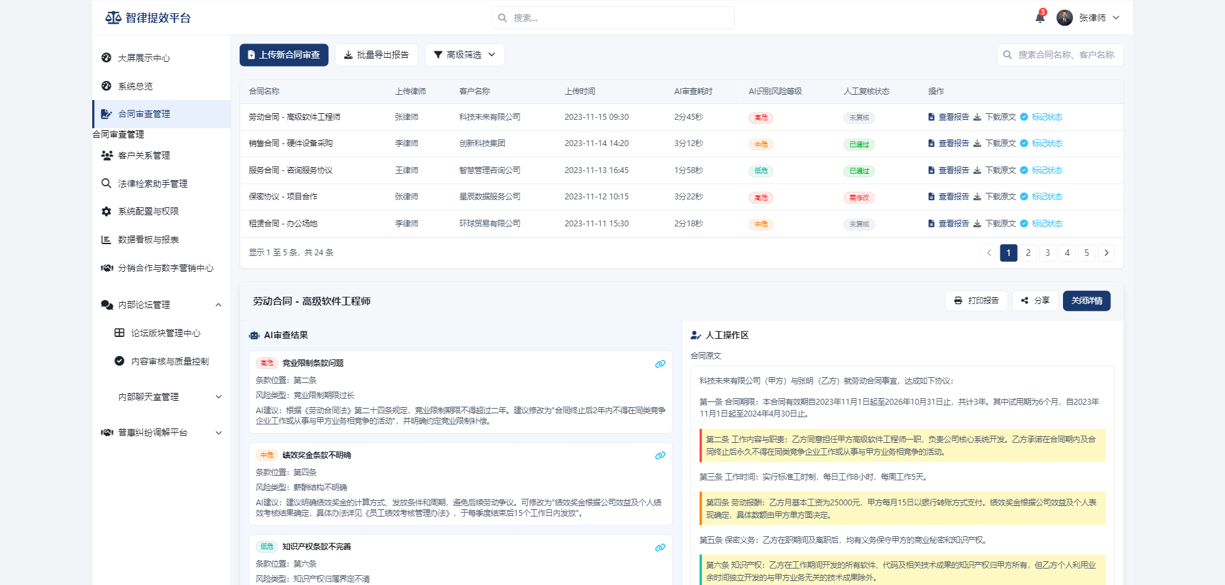Click 批量导出报告 button
This screenshot has height=585, width=1225.
point(376,55)
